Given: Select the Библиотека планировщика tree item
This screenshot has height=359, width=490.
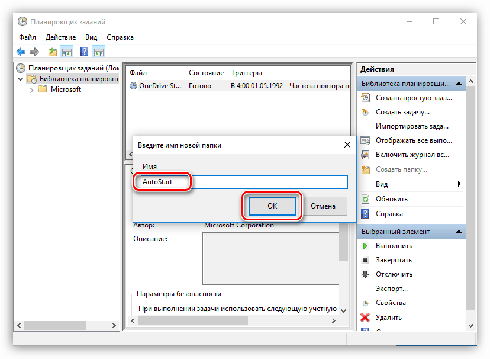Looking at the screenshot, I should pyautogui.click(x=73, y=79).
